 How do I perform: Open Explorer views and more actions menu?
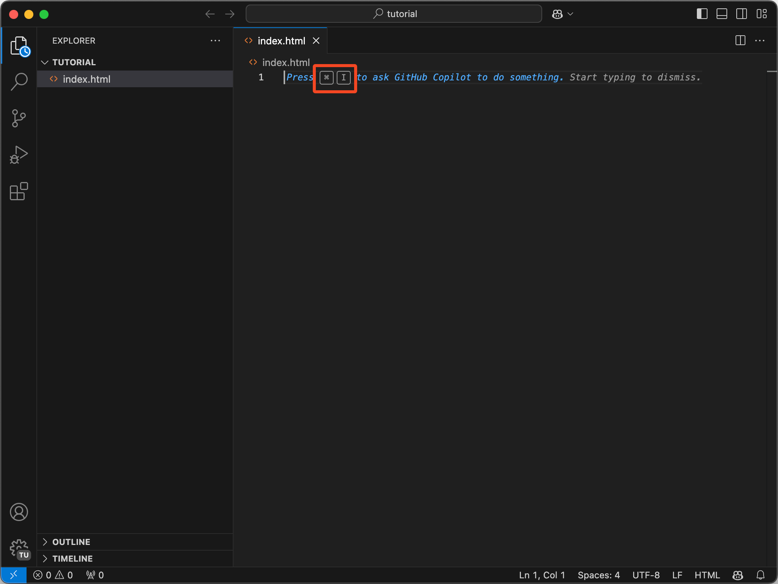click(215, 41)
